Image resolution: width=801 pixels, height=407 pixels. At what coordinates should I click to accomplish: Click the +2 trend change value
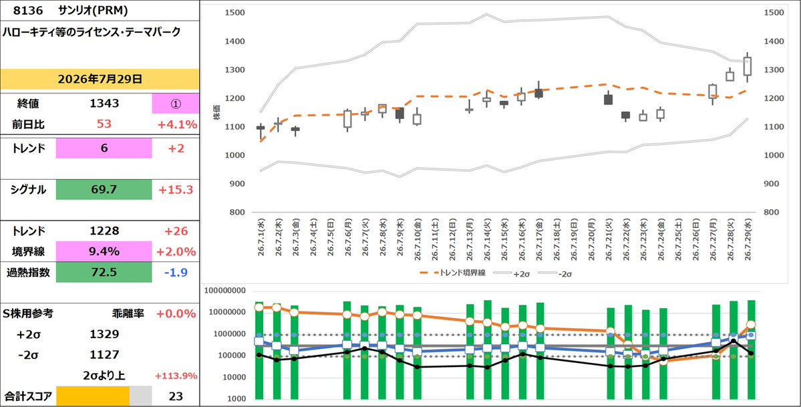pos(176,149)
